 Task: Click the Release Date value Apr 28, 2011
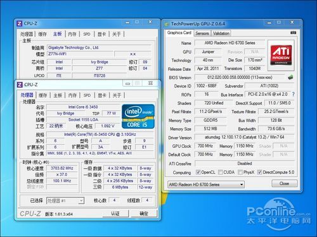coord(208,69)
